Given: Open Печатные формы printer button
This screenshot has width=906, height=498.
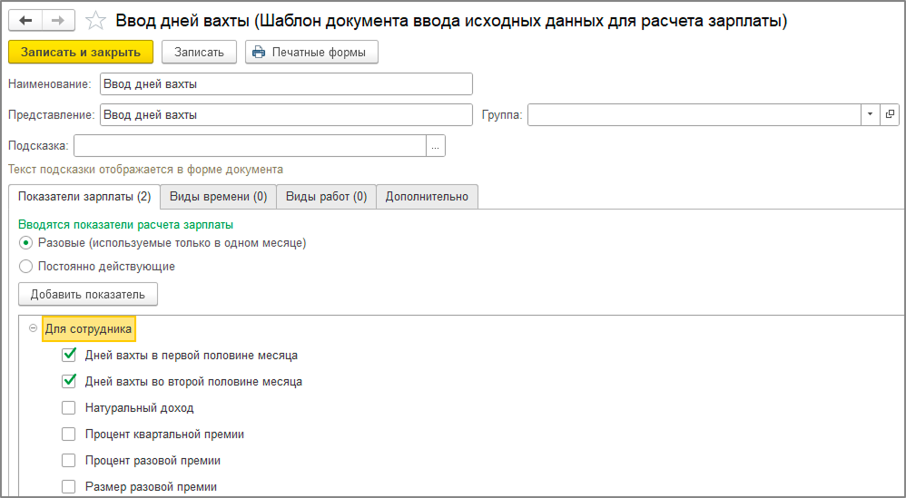Looking at the screenshot, I should (x=311, y=52).
